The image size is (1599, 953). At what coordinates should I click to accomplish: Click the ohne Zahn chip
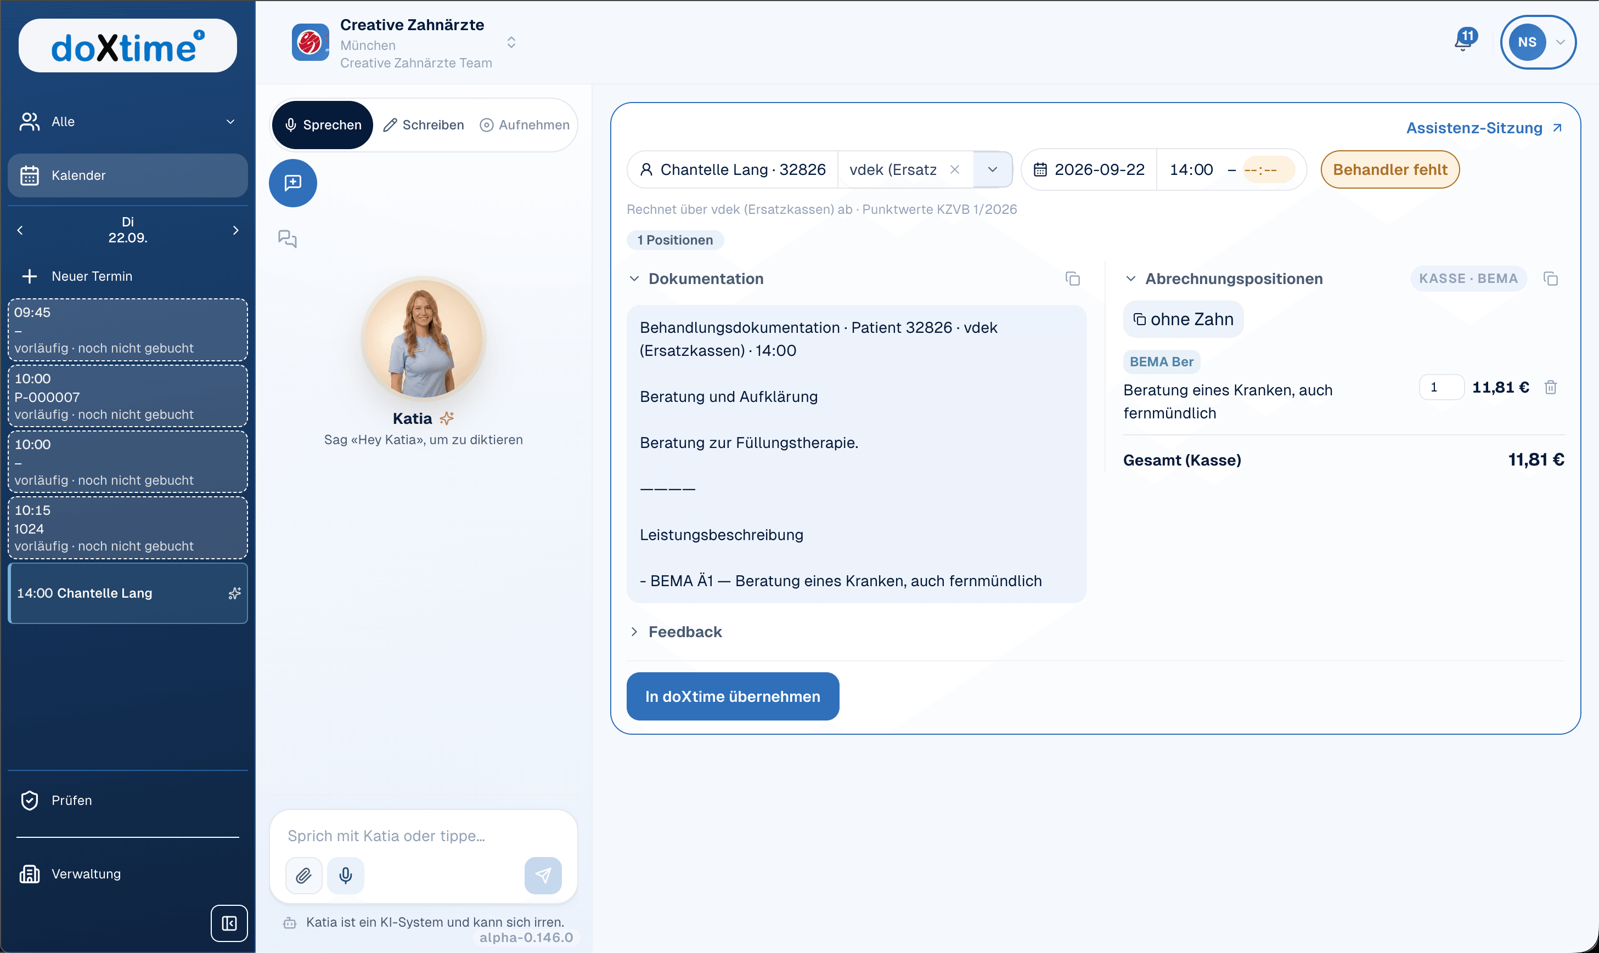[x=1183, y=319]
